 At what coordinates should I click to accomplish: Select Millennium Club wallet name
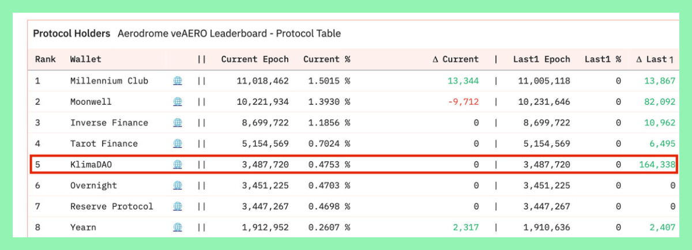109,81
